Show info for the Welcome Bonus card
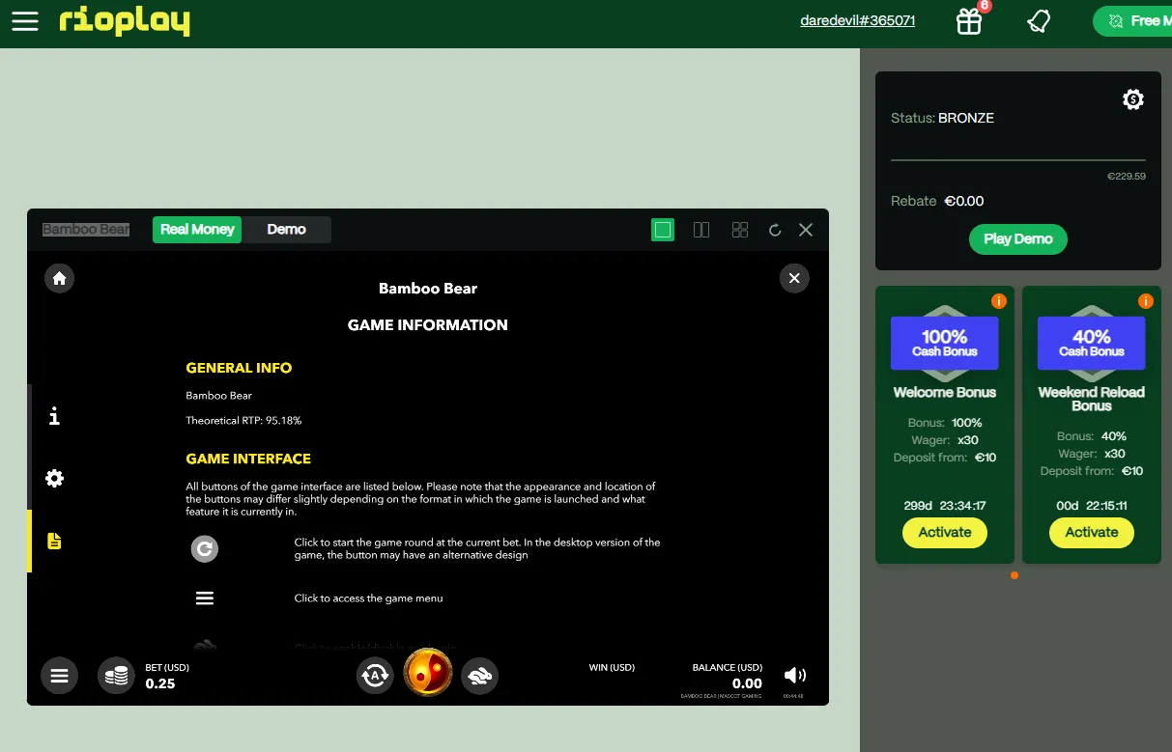The image size is (1172, 752). [x=999, y=301]
